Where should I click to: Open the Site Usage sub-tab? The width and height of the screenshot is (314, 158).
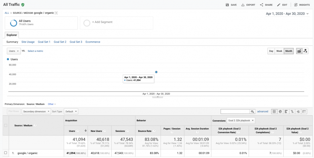coord(28,42)
